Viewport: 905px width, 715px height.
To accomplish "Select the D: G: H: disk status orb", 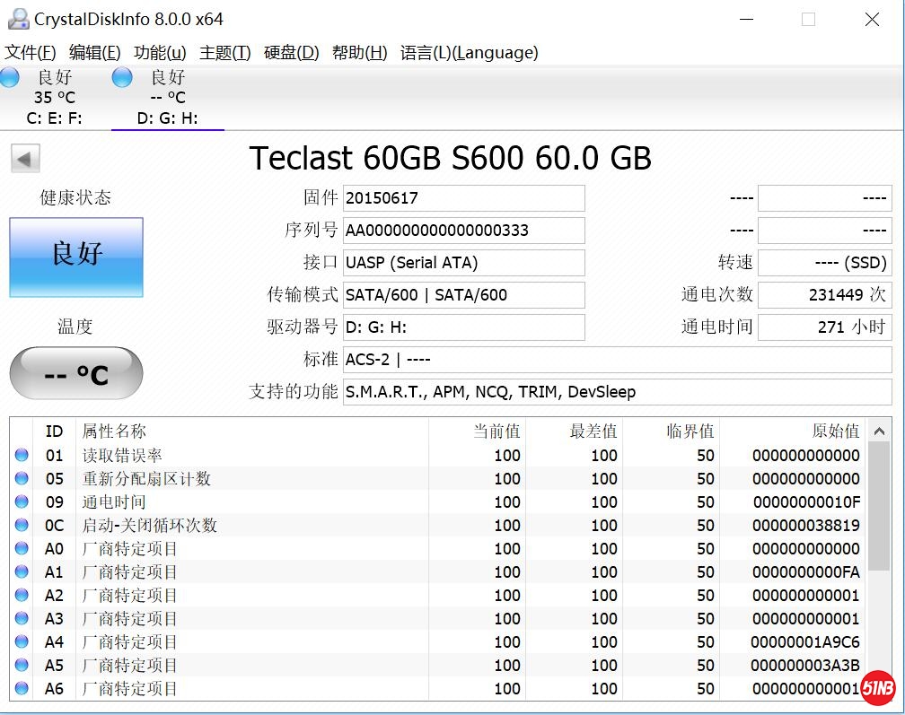I will pos(122,77).
